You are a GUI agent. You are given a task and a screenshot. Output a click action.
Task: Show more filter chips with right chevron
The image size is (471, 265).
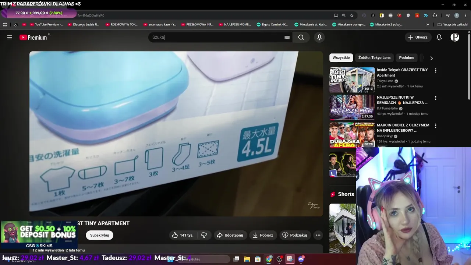[x=431, y=58]
